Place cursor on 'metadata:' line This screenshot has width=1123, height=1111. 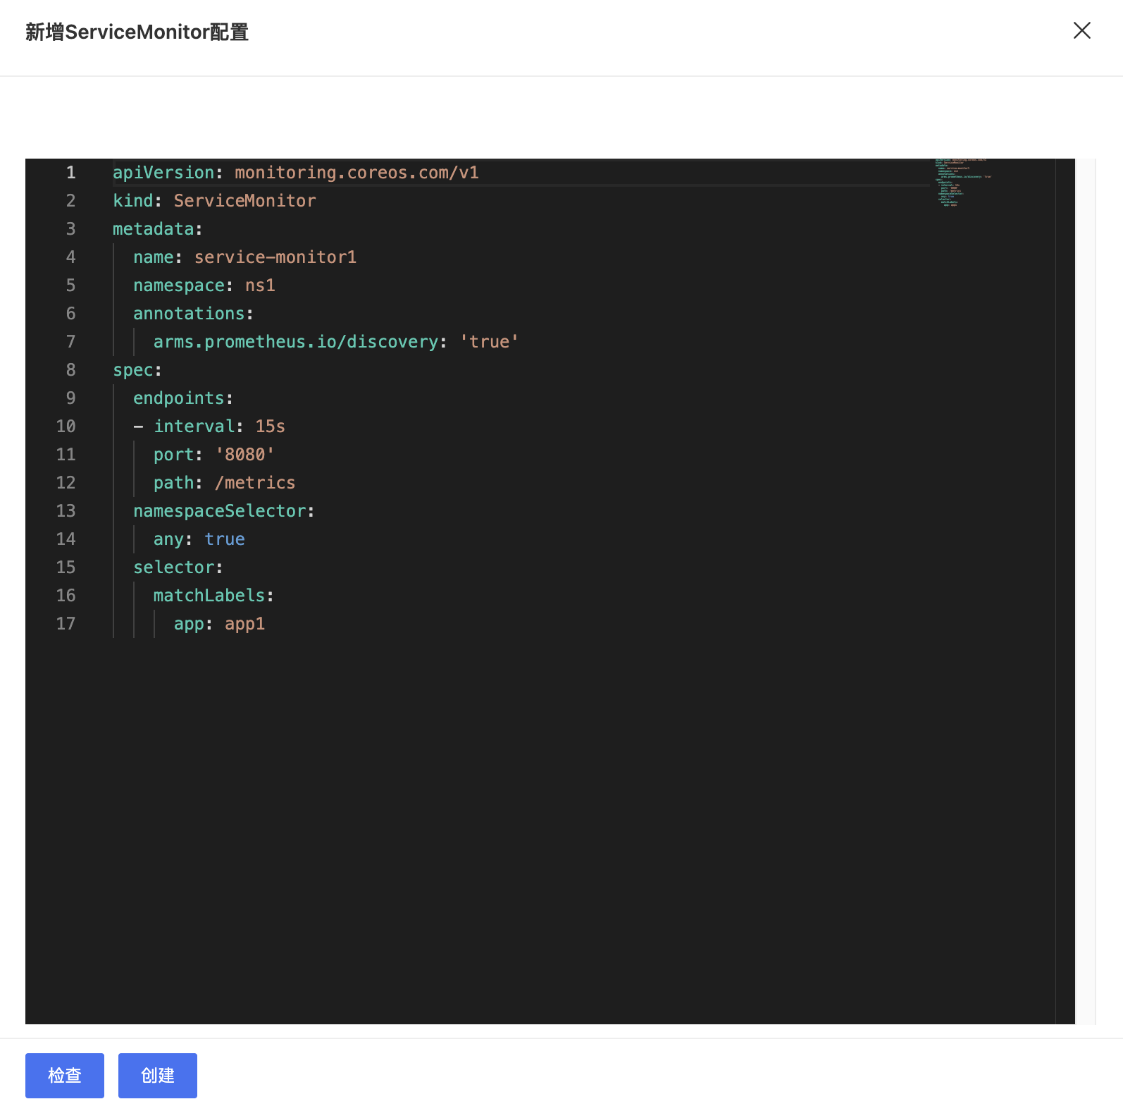pos(158,229)
